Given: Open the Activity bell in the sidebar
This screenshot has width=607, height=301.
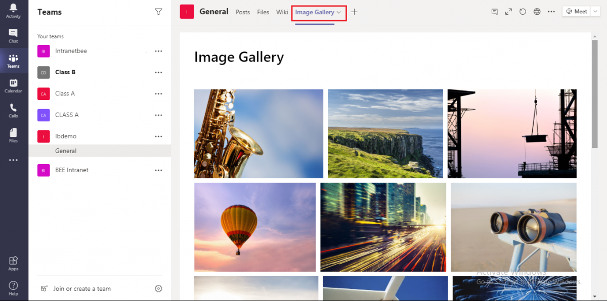Looking at the screenshot, I should tap(13, 11).
